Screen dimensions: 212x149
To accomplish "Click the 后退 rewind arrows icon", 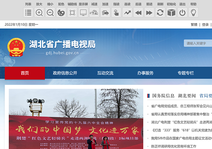I will pyautogui.click(x=138, y=12).
